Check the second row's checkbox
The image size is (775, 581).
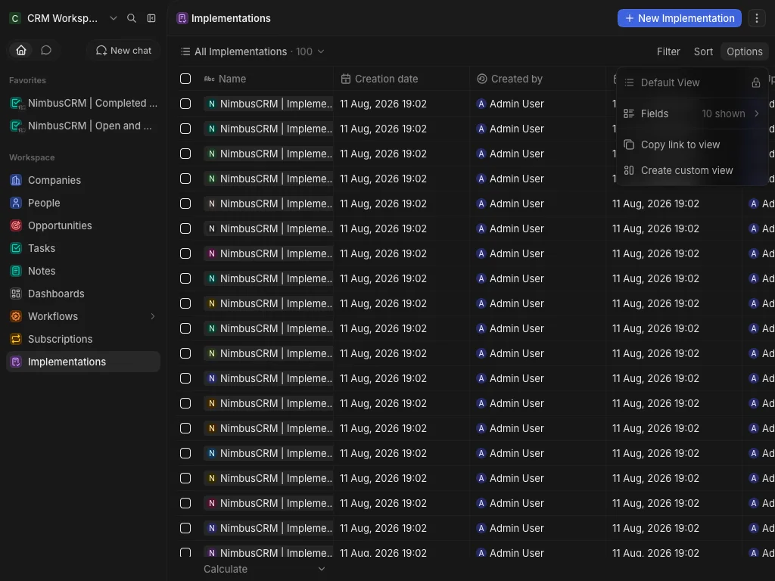pyautogui.click(x=185, y=129)
